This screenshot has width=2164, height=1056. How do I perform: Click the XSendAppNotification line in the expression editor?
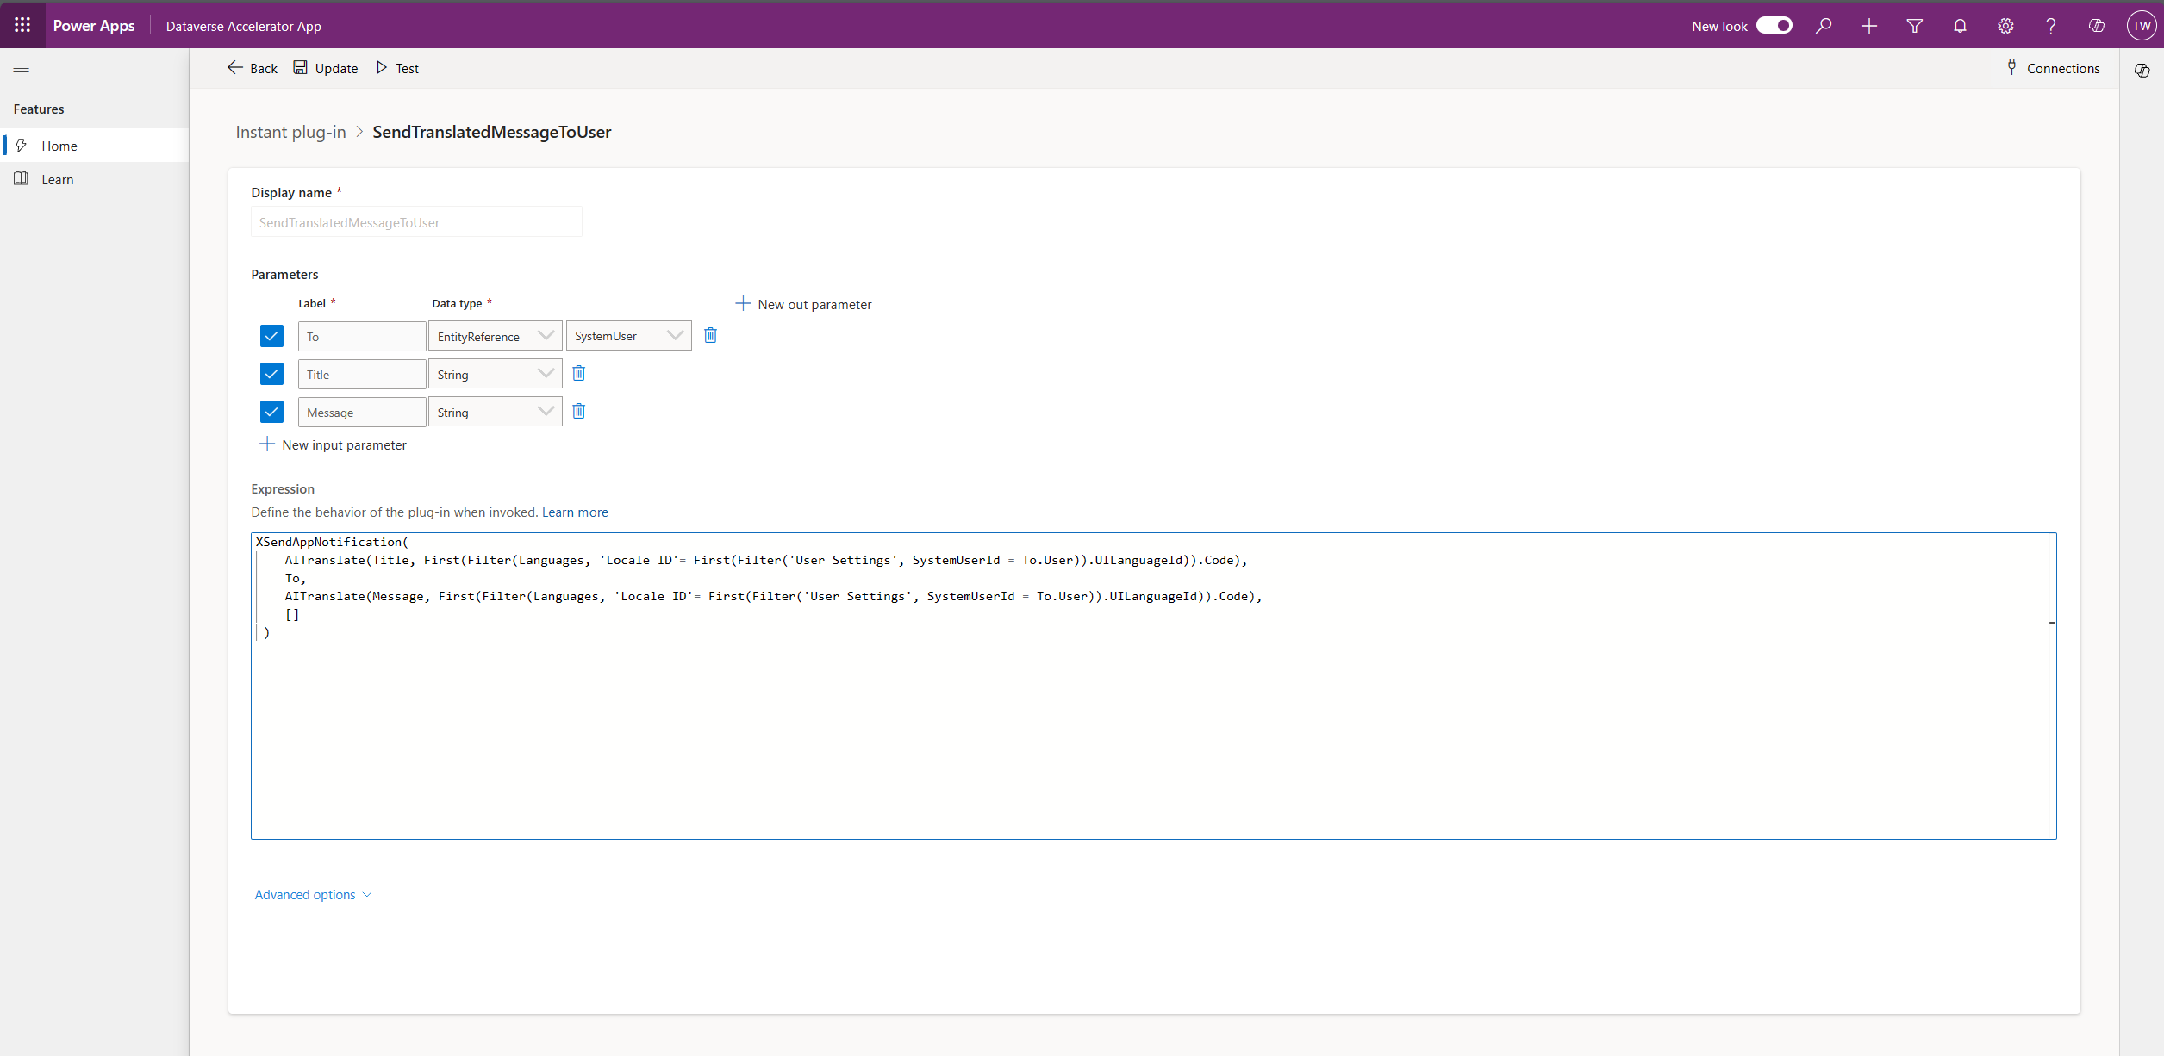tap(332, 542)
